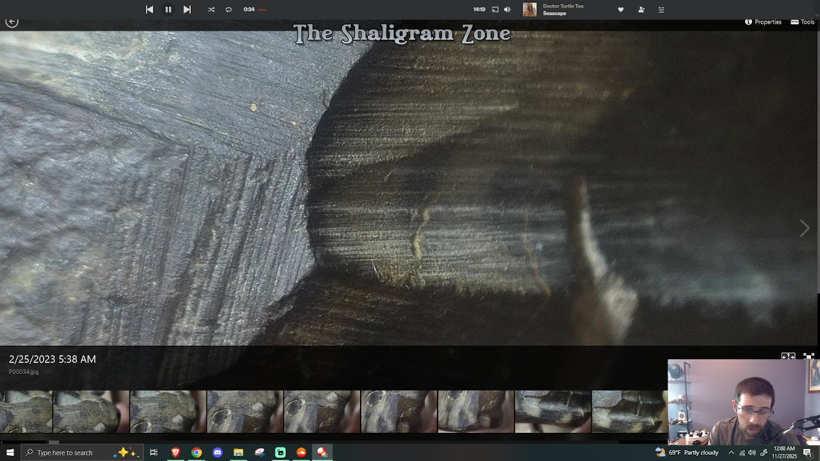
Task: Open the Seascape album art thumbnail
Action: 530,10
